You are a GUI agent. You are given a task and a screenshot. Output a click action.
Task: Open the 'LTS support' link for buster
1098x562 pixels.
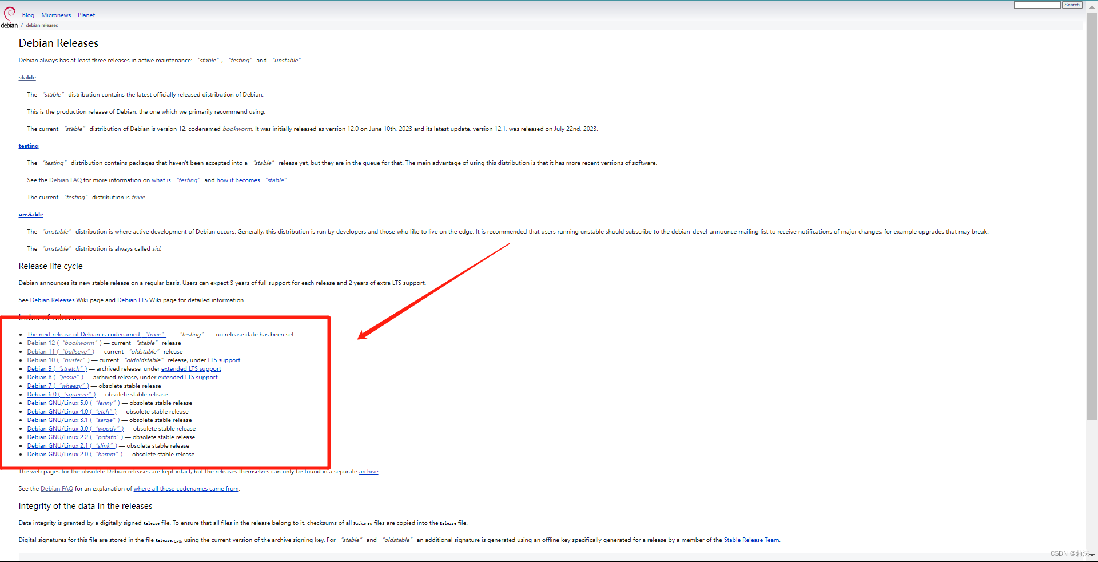coord(224,360)
